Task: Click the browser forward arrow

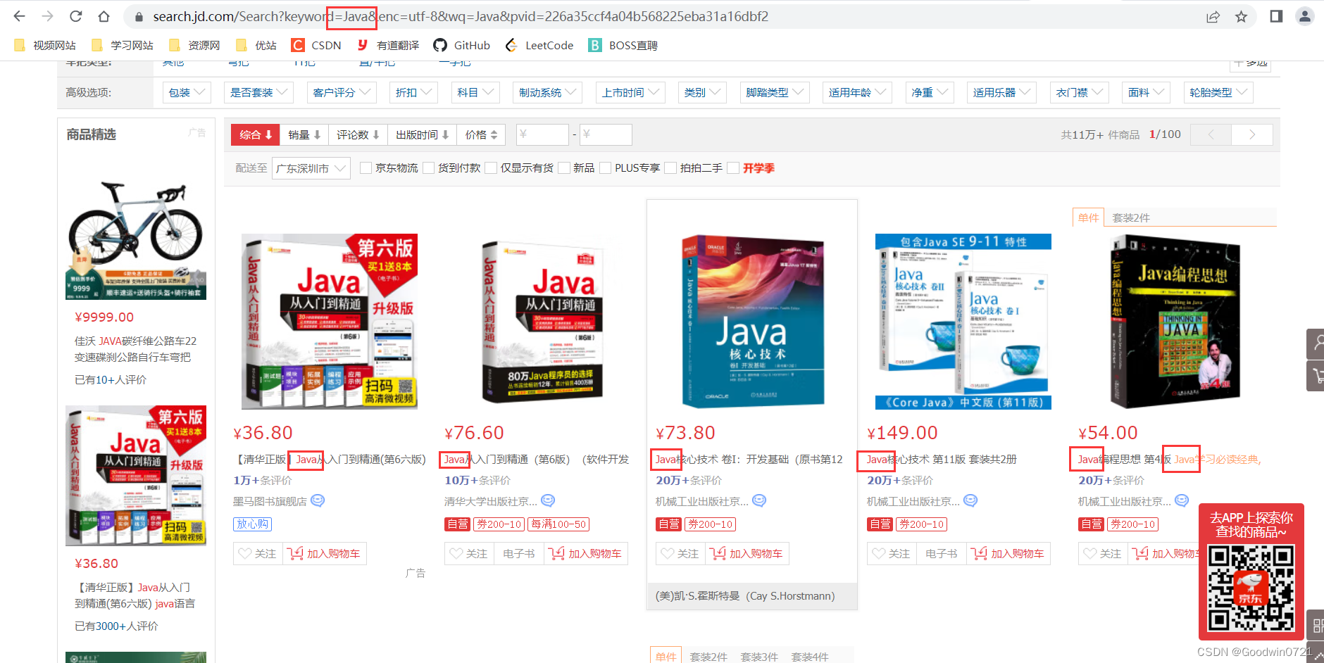Action: [47, 16]
